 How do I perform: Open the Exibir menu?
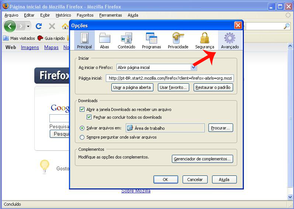pos(45,15)
